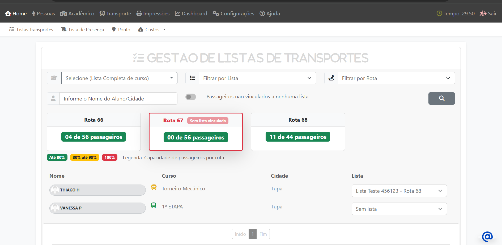
Task: Expand the Custos submenu
Action: (x=152, y=30)
